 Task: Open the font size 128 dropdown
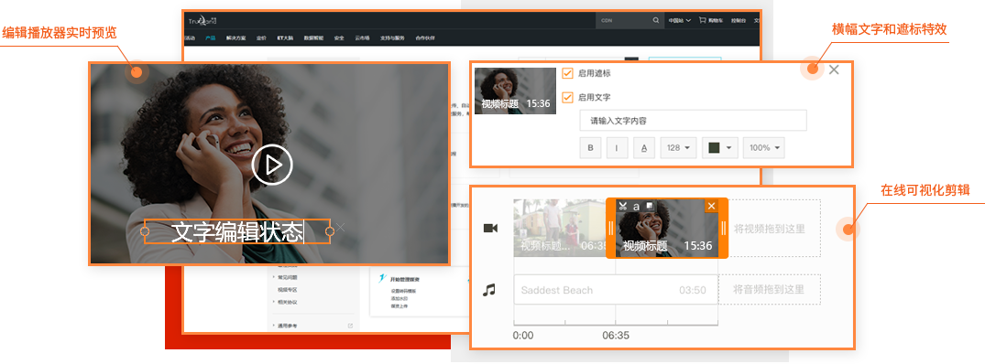tap(678, 148)
